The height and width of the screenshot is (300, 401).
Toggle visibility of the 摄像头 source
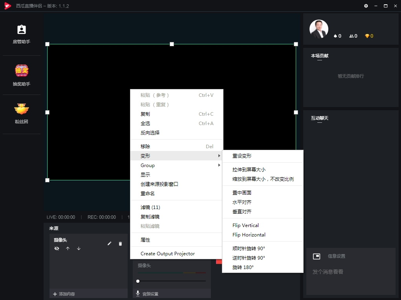coord(57,248)
